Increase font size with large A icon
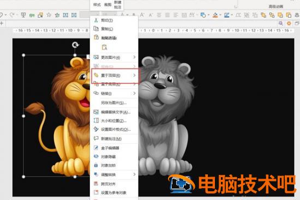 click(142, 15)
